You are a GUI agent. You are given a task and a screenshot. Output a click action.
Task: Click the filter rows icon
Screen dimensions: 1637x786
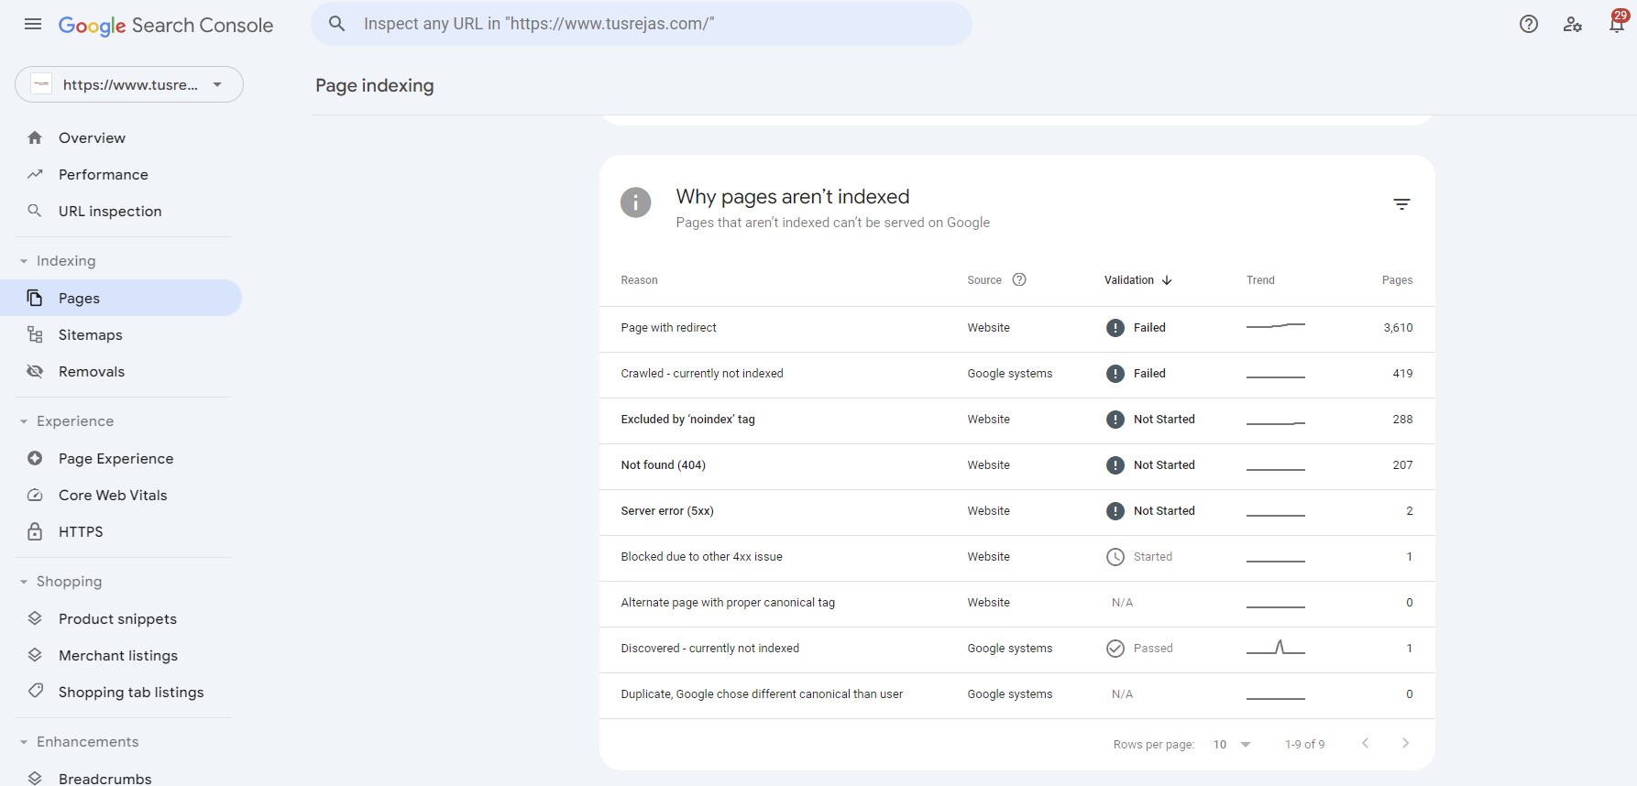1401,204
